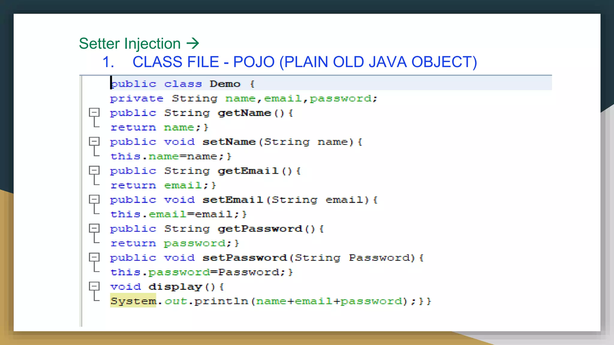Click the 'display' method name
The height and width of the screenshot is (345, 614).
(x=175, y=287)
